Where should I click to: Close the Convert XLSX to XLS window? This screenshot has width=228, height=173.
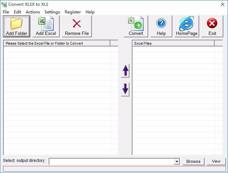(x=223, y=4)
